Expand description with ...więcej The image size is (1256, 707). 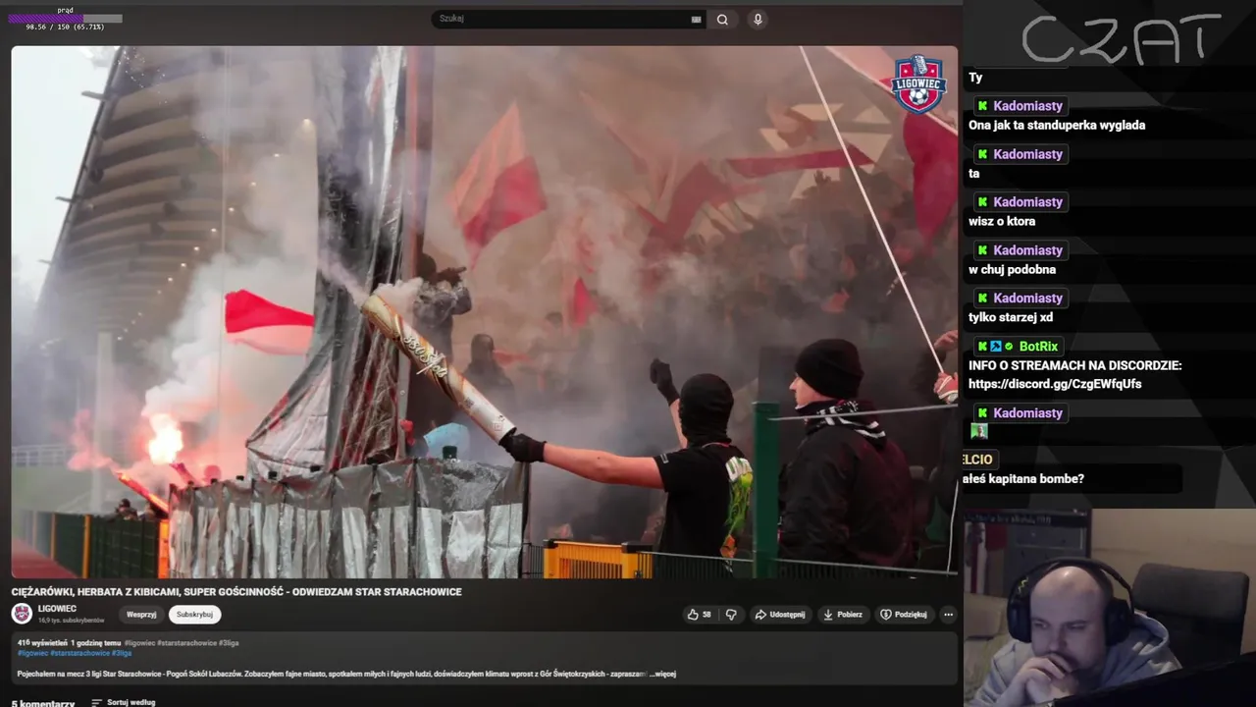coord(662,674)
